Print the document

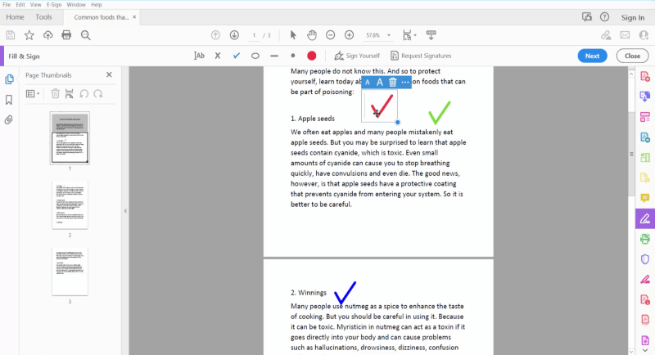coord(66,35)
